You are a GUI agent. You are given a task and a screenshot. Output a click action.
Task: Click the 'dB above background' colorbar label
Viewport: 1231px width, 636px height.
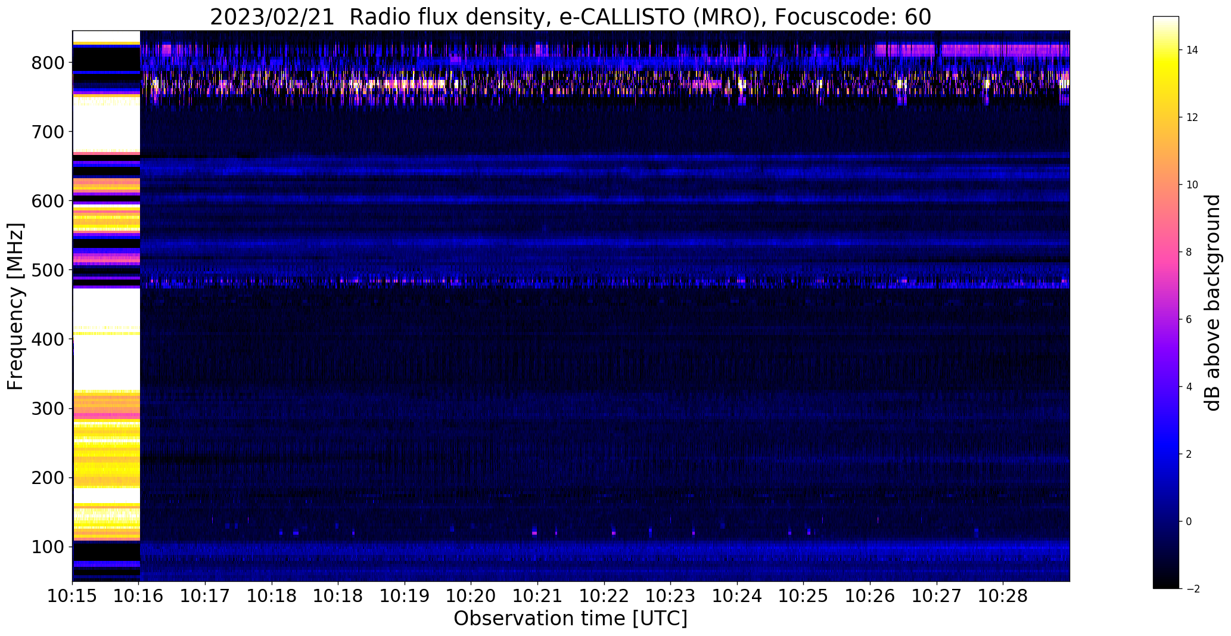coord(1213,303)
